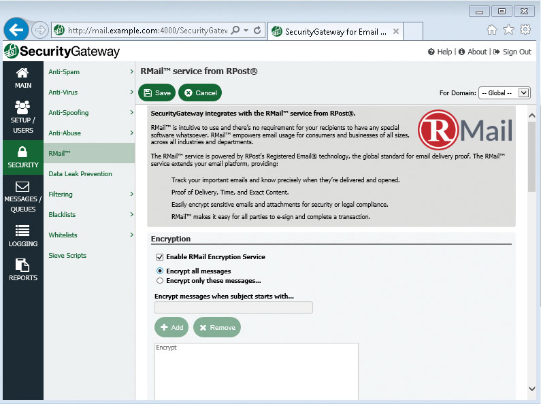Screen dimensions: 541x404
Task: Click the About link
Action: point(477,52)
